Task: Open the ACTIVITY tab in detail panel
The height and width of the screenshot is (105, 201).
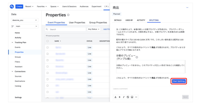Action: pos(141,20)
